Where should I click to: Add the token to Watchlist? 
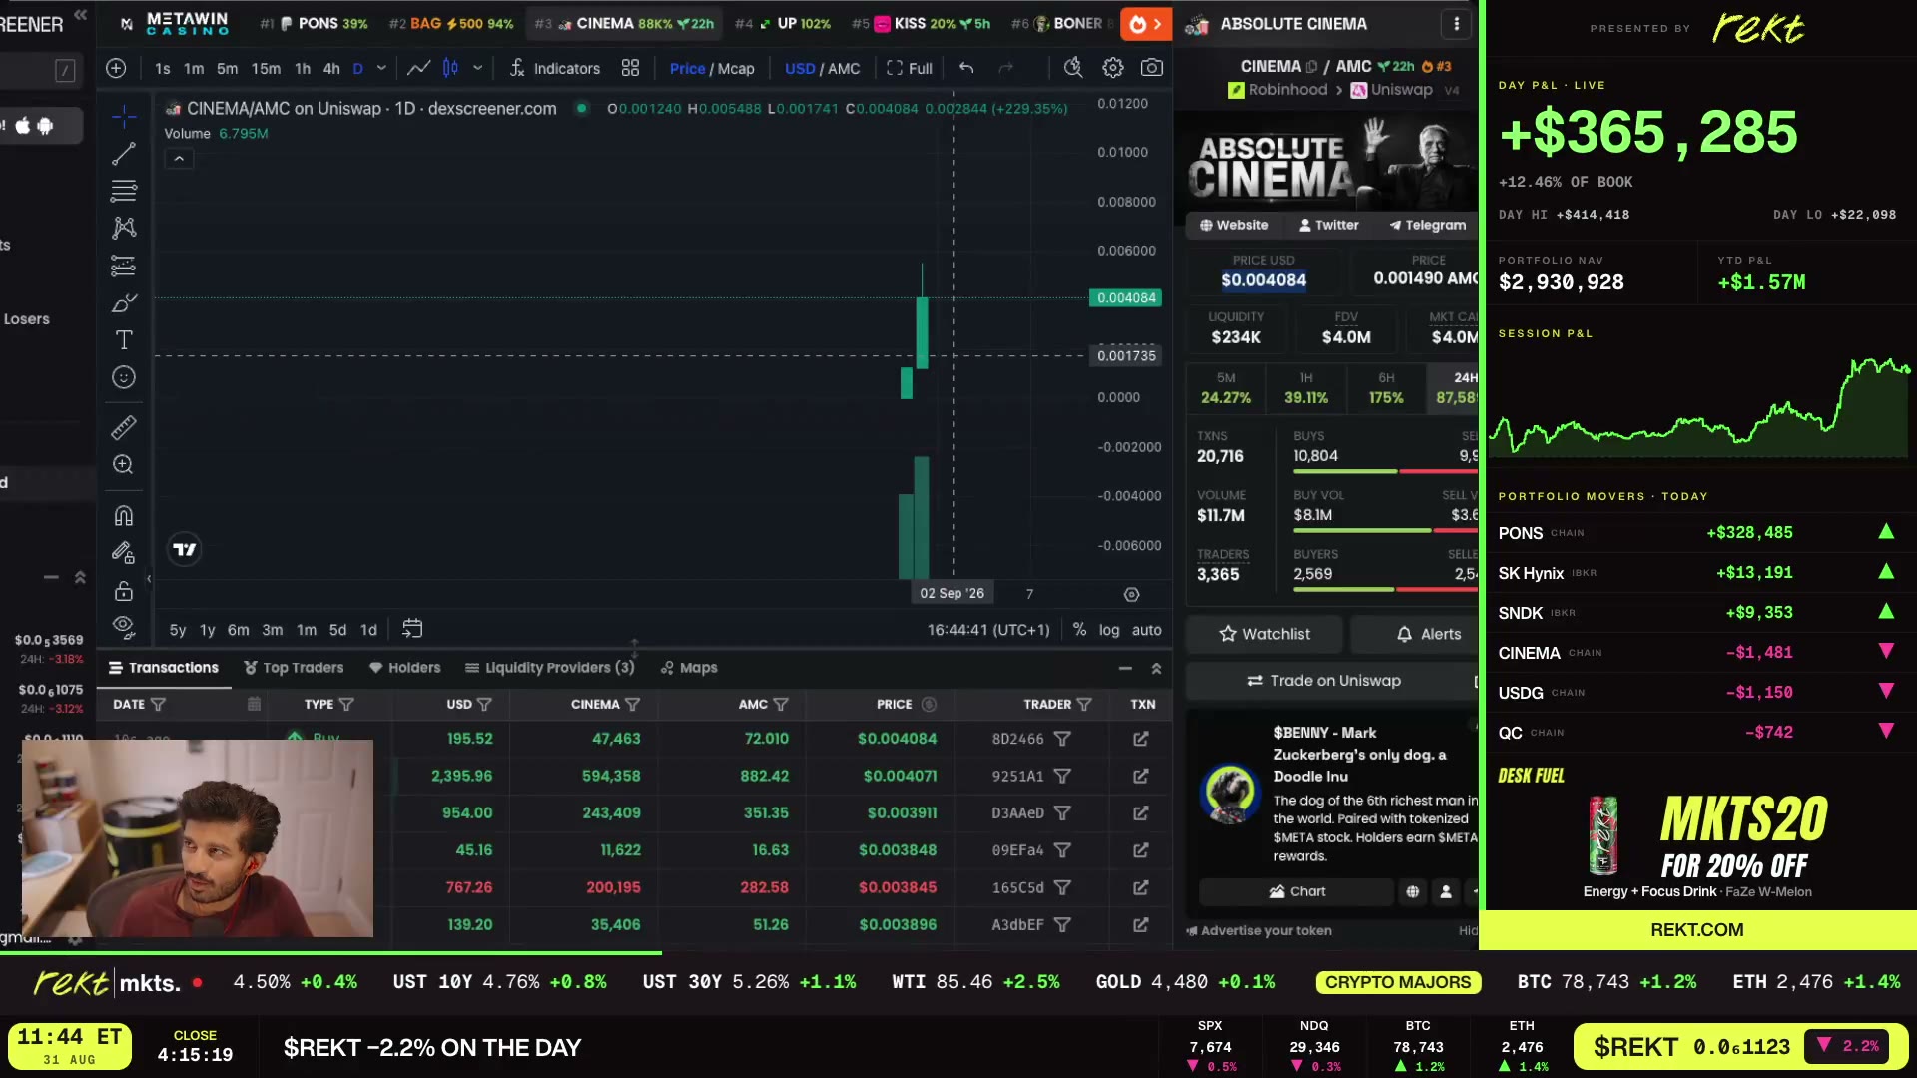pyautogui.click(x=1264, y=634)
